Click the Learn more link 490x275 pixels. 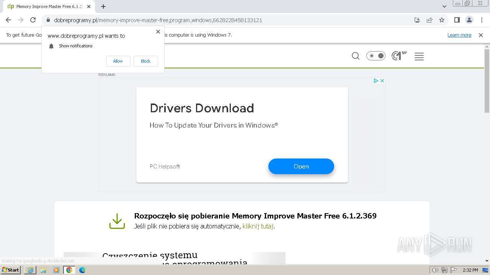(x=459, y=35)
